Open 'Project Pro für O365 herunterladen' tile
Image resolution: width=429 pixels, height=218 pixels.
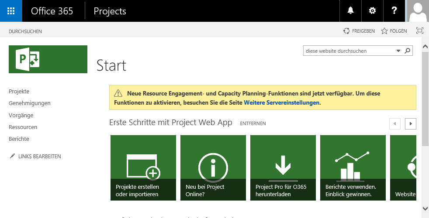click(x=283, y=168)
